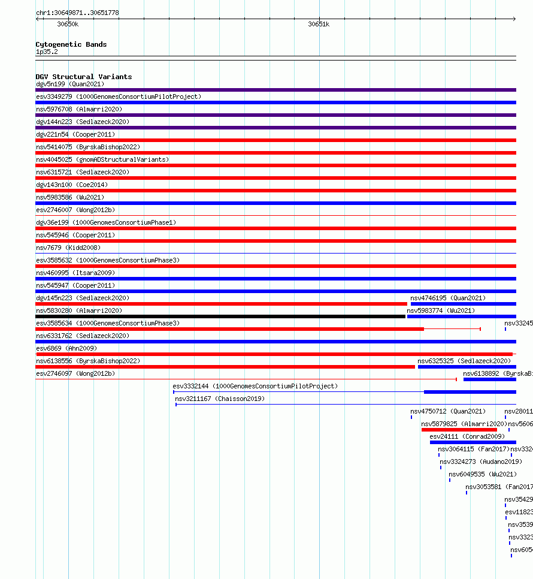Select nsv6325325 (Sedlazeck2020) label
This screenshot has height=579, width=533.
pos(464,360)
